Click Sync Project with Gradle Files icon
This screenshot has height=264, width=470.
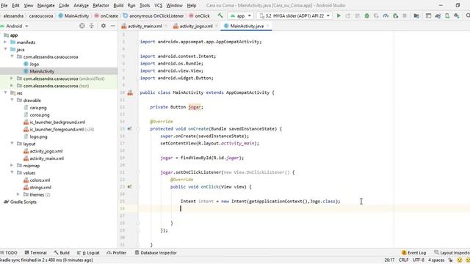pos(438,15)
